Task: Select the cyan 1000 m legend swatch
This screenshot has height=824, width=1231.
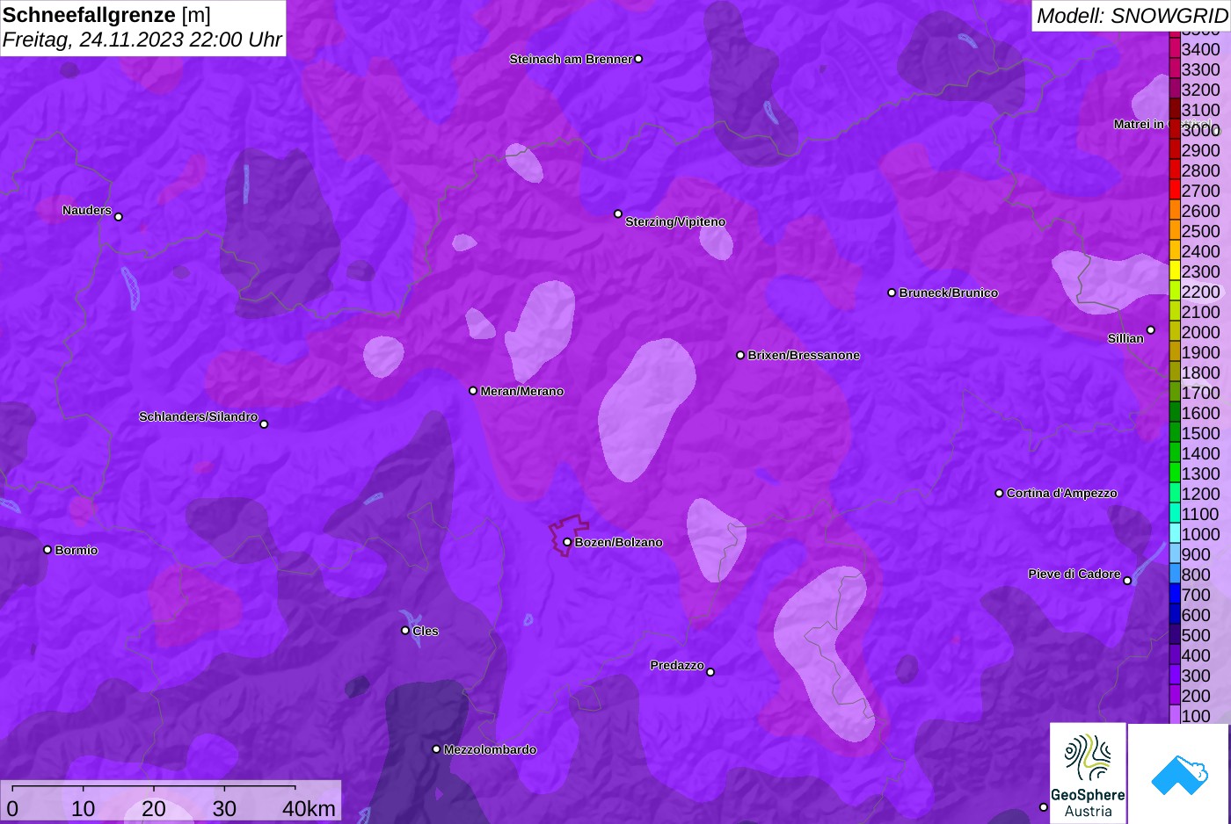Action: (1174, 534)
